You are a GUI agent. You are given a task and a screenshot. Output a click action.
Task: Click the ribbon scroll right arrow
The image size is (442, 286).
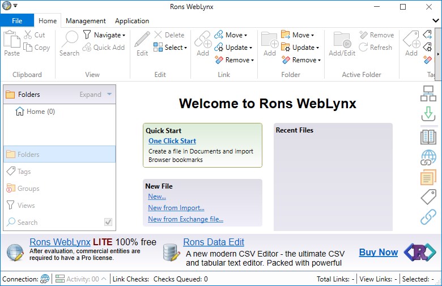pyautogui.click(x=438, y=54)
